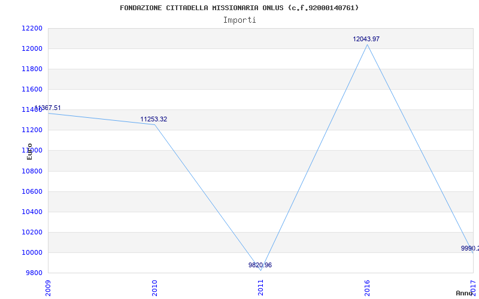Click the 12200 y-axis value

tap(32, 28)
